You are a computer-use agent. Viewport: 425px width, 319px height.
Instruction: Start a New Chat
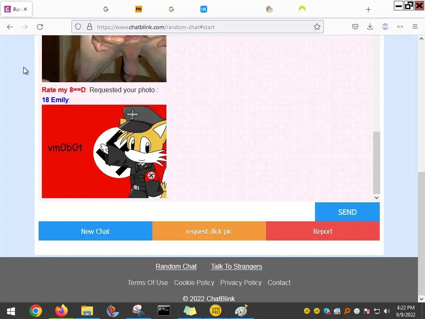point(95,231)
